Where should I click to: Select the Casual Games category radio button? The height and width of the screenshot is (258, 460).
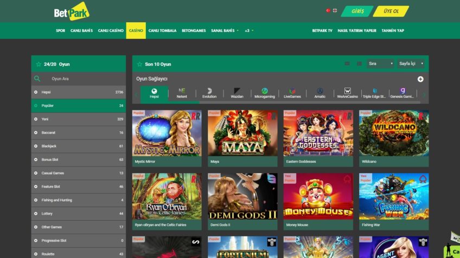[36, 173]
